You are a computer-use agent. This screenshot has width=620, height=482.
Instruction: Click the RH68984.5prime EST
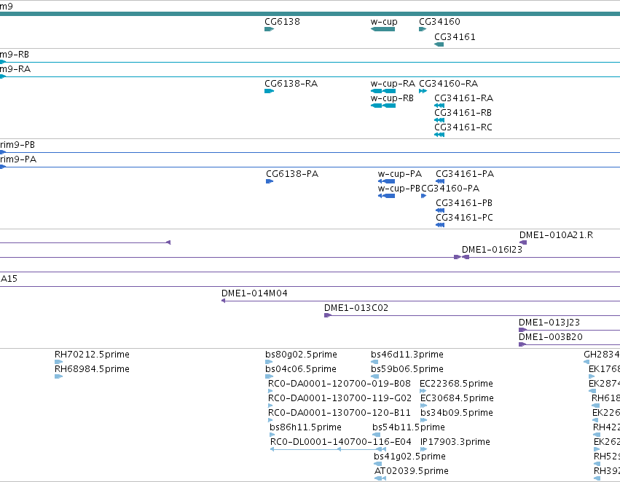tap(58, 377)
